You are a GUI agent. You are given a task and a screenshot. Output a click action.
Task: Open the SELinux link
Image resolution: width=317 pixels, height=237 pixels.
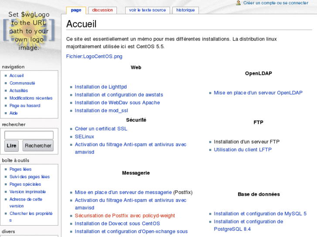(x=85, y=137)
